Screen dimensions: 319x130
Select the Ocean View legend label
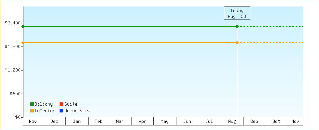click(x=77, y=111)
